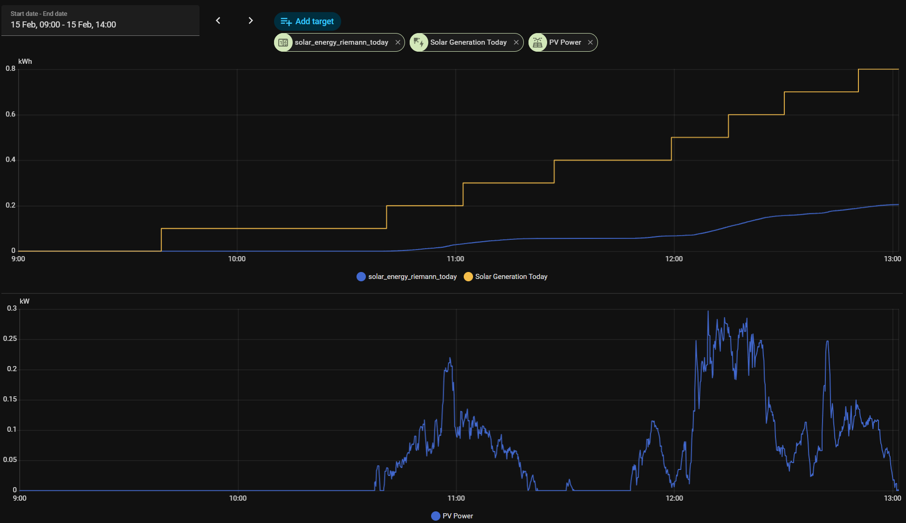Remove the Solar Generation Today chip
This screenshot has width=906, height=523.
coord(516,42)
